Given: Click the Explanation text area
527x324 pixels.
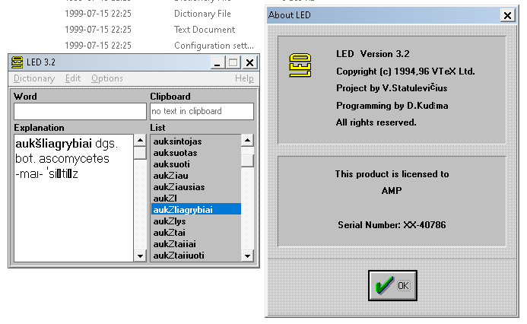Looking at the screenshot, I should point(74,198).
